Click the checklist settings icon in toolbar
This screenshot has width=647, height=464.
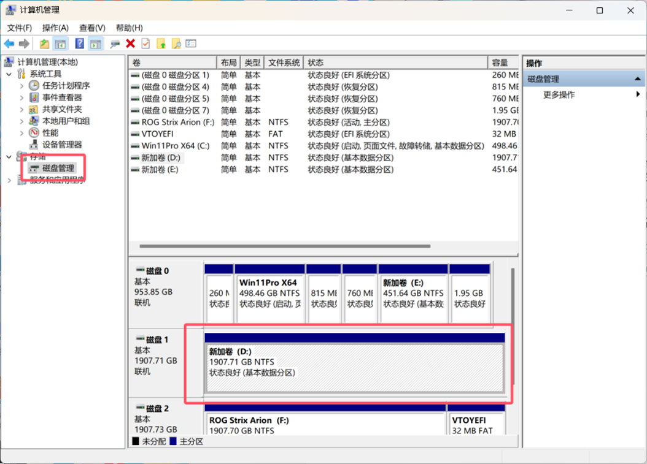(x=191, y=44)
